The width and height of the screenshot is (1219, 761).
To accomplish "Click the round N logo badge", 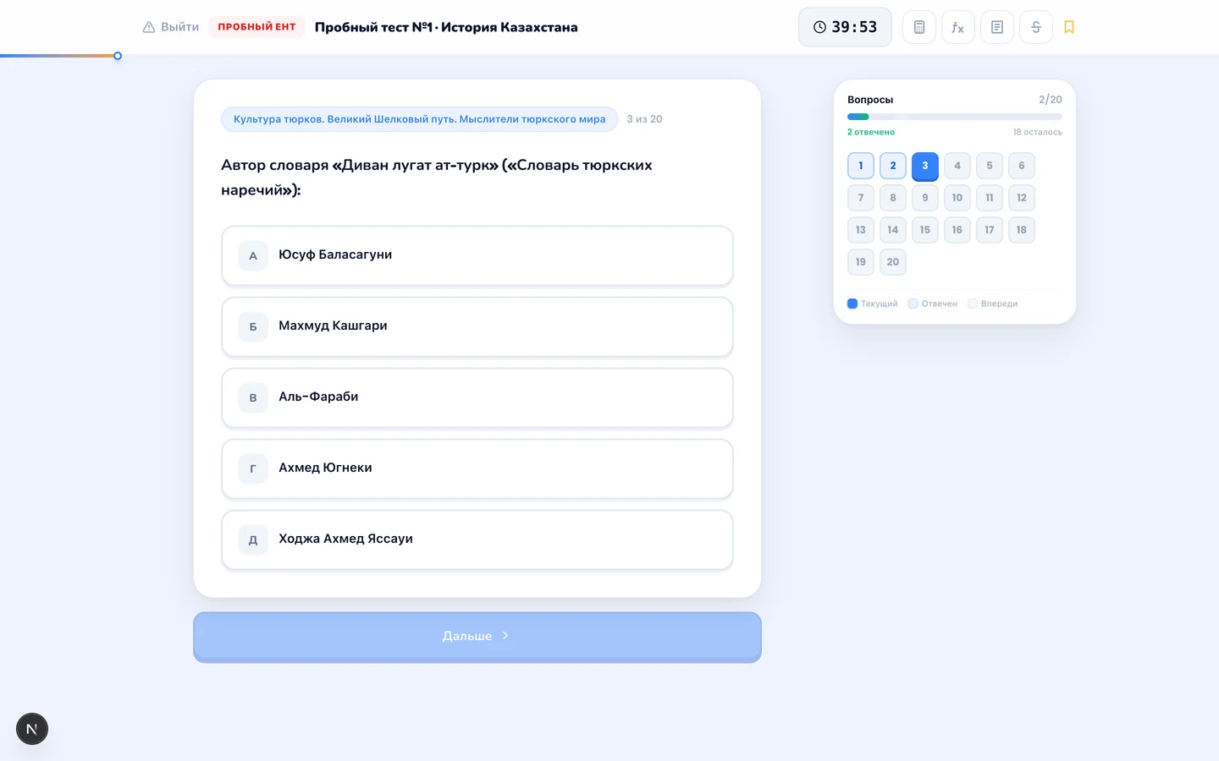I will pos(32,729).
